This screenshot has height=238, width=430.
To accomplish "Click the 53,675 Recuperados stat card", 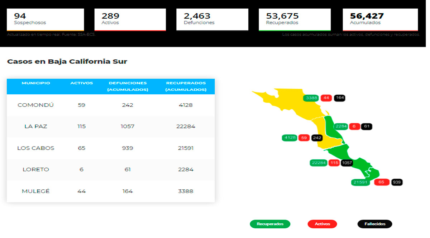I will point(295,20).
